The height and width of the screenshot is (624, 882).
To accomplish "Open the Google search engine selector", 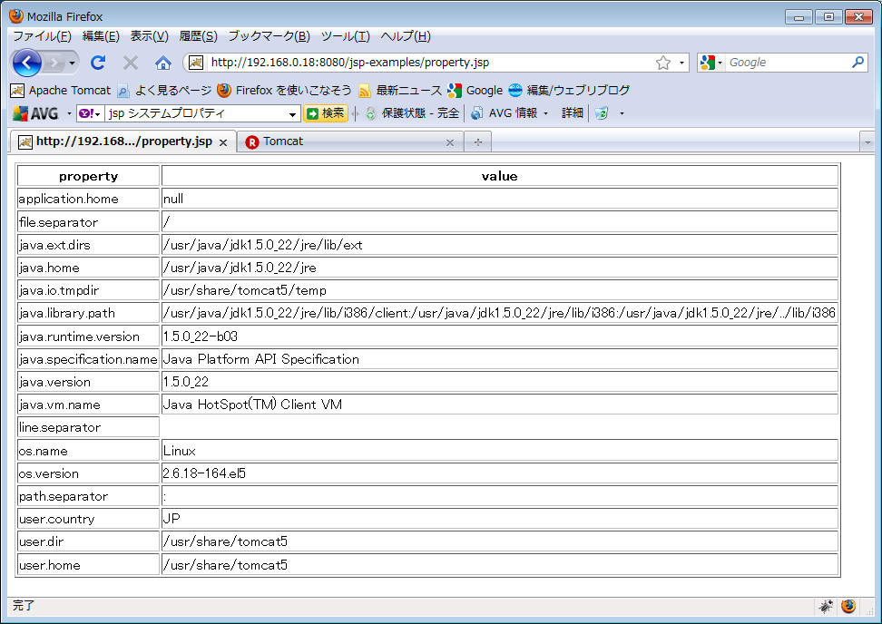I will [711, 63].
